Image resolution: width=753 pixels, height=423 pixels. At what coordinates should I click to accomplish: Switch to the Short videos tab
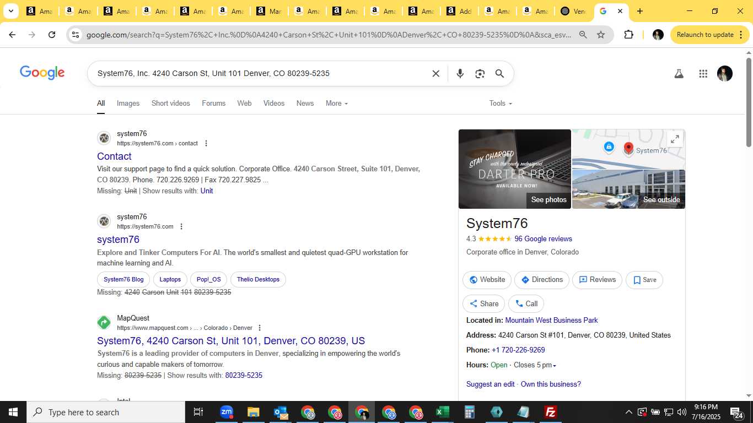pos(171,104)
